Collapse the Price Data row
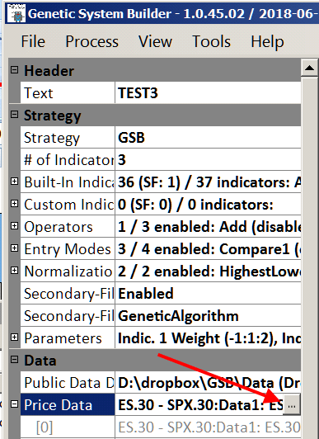Screen dimensions: 319x439 15,404
